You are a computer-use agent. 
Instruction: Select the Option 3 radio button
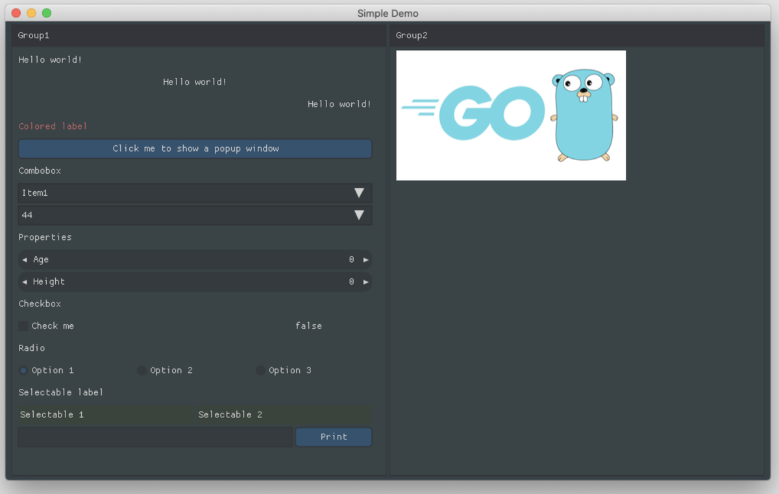(x=260, y=370)
